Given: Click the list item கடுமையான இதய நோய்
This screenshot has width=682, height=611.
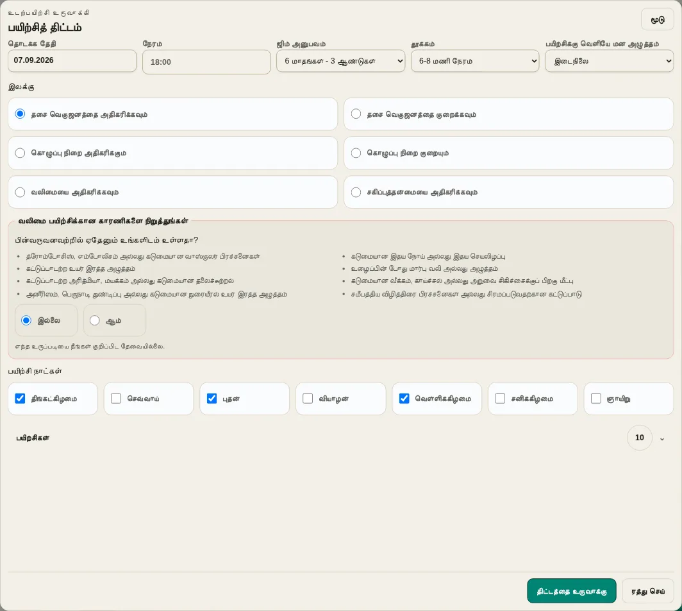Looking at the screenshot, I should (x=428, y=257).
